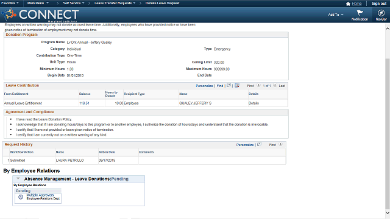This screenshot has width=390, height=219.
Task: Click the Last link in Leave Contribution
Action: (282, 86)
